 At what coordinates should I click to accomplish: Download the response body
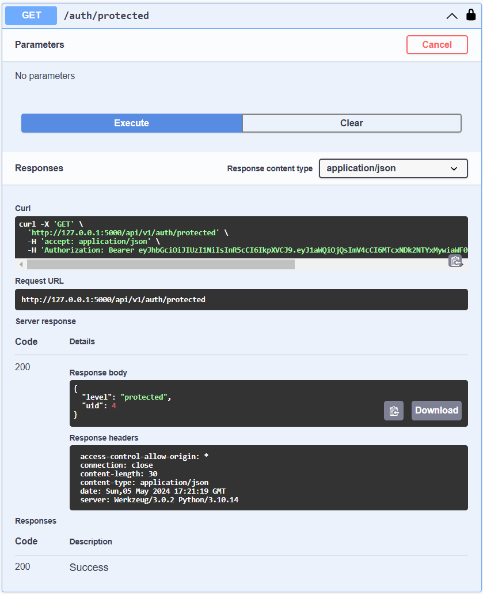436,411
